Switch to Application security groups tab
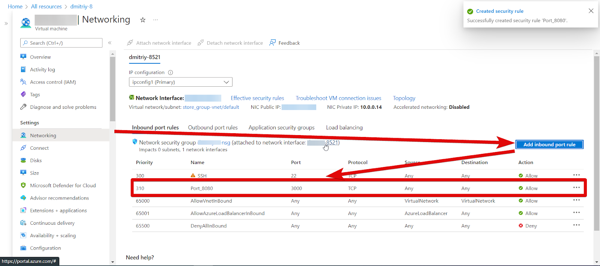 pos(282,128)
